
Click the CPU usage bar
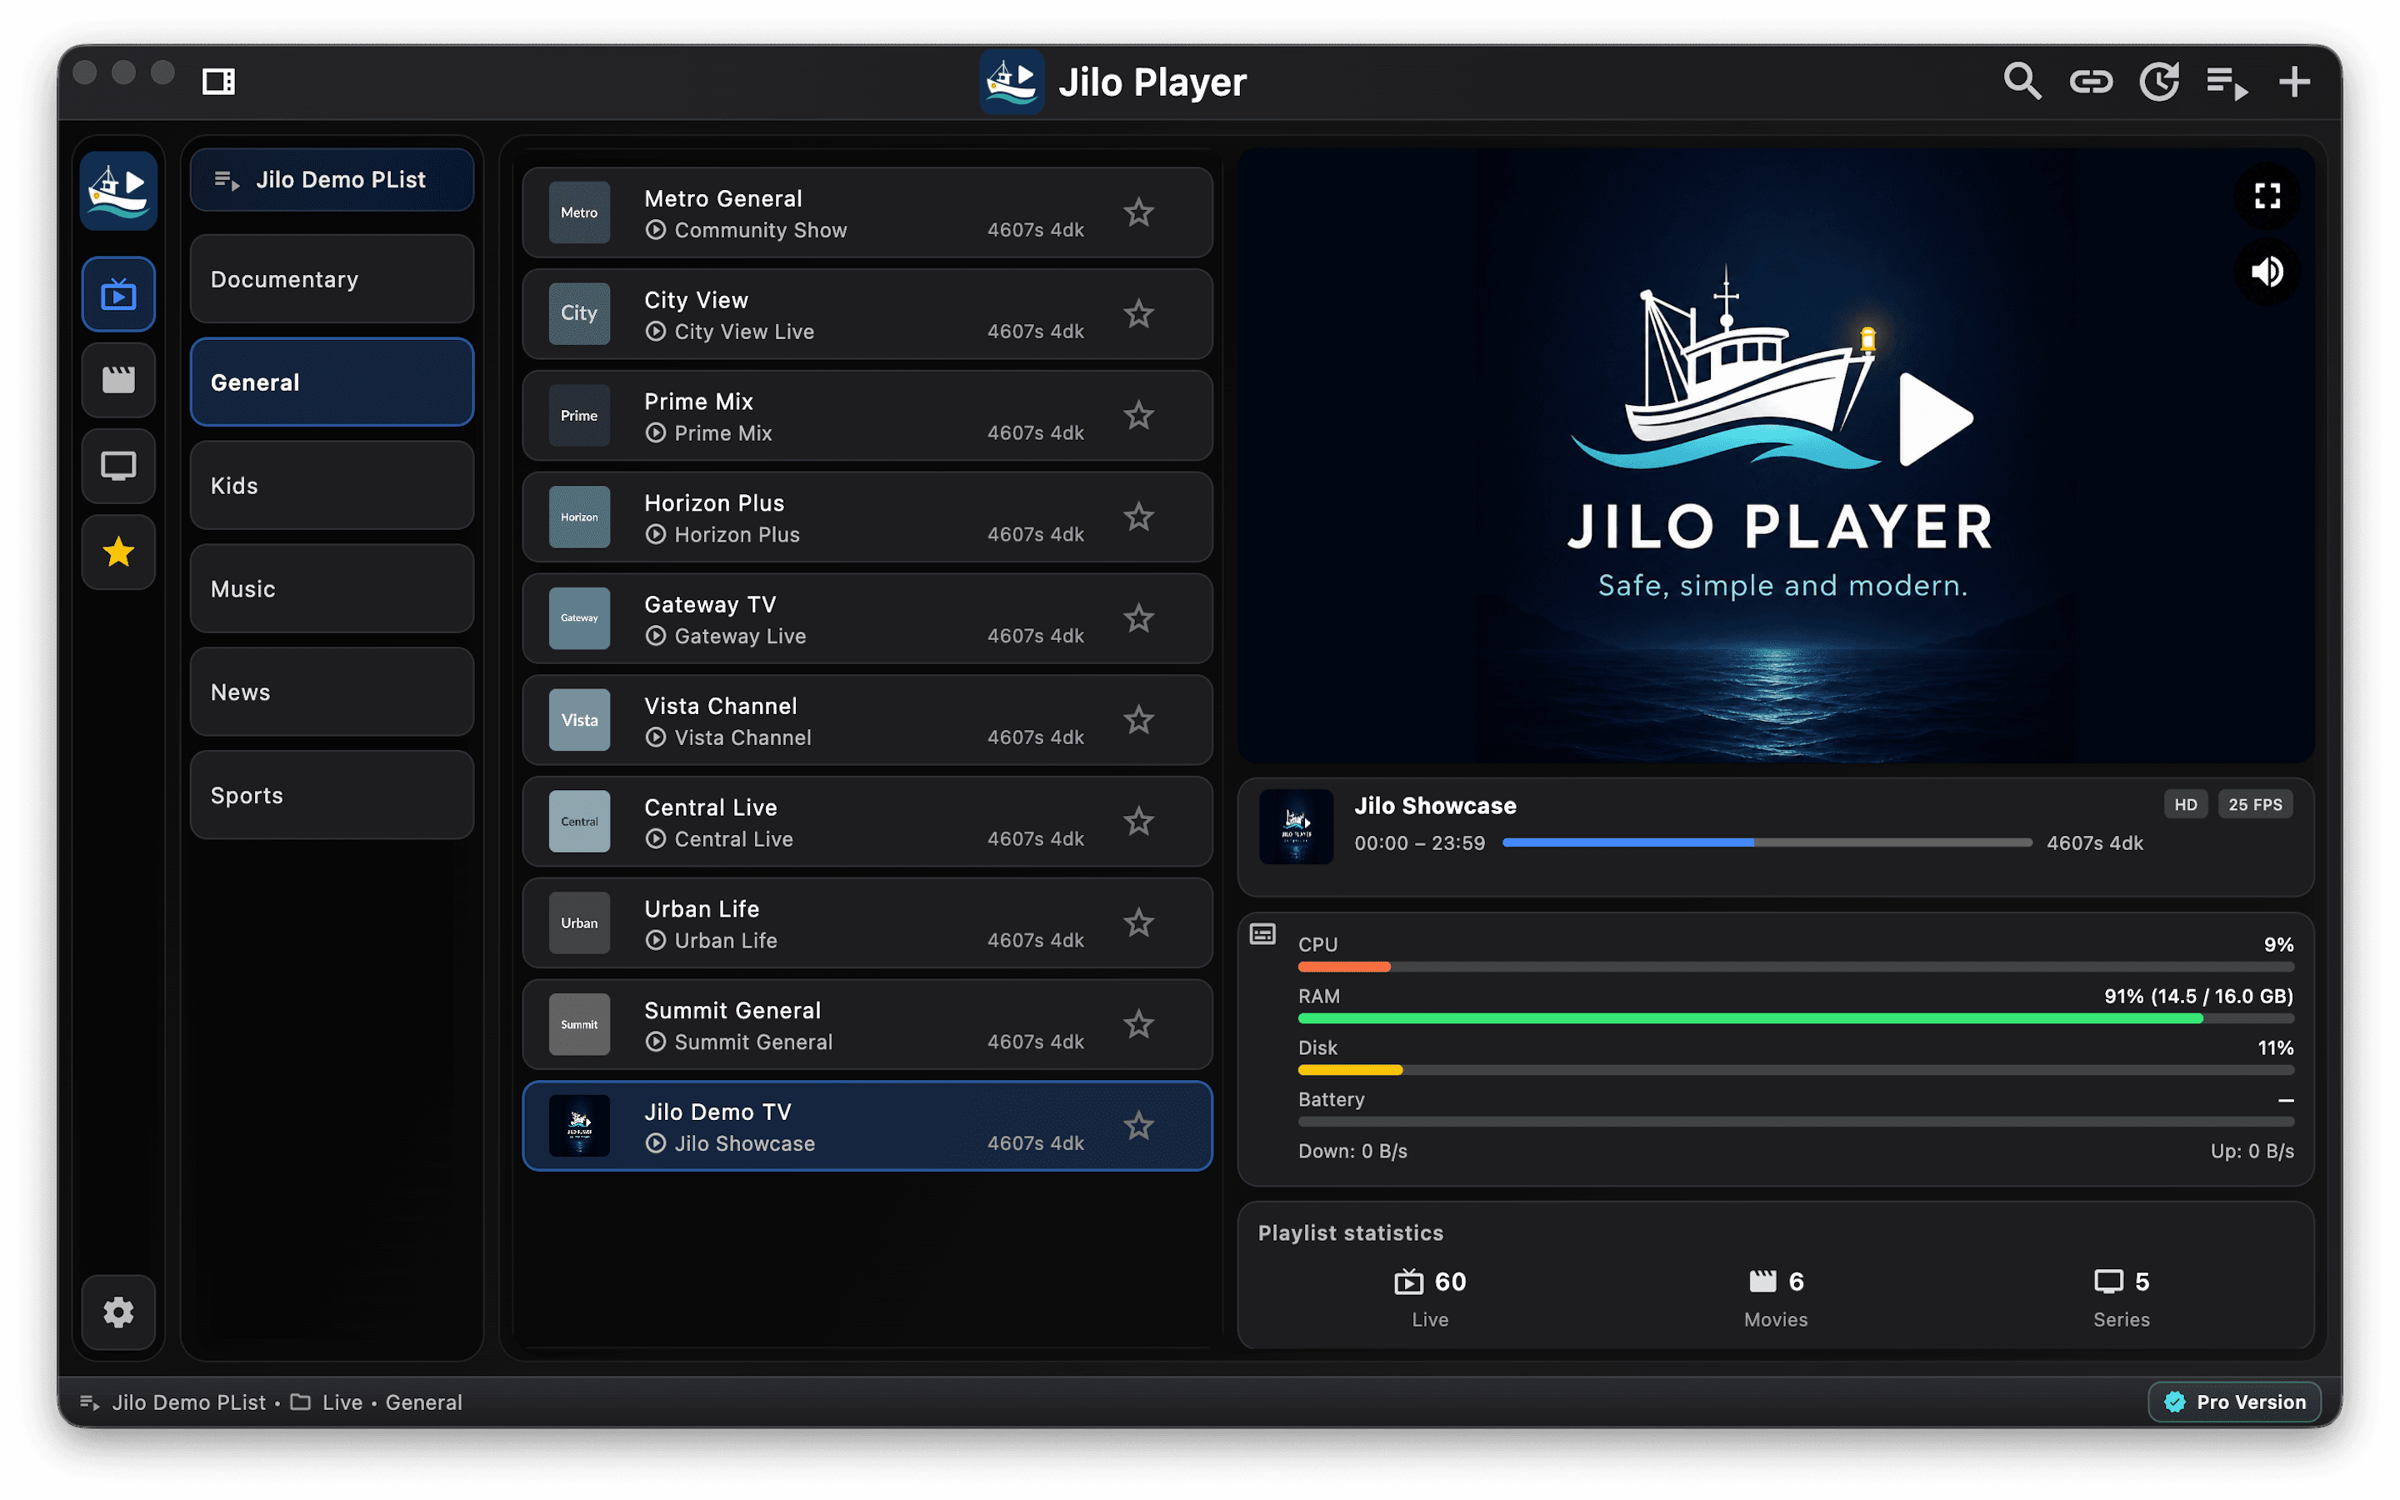pos(1795,967)
